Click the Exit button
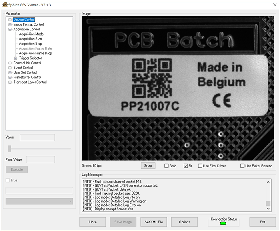Image resolution: width=280 pixels, height=231 pixels. click(x=262, y=222)
